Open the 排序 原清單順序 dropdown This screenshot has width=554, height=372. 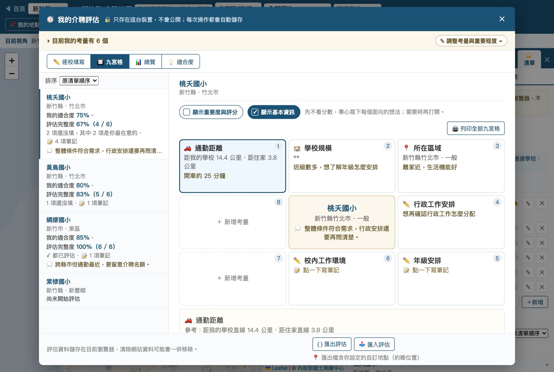pos(79,81)
